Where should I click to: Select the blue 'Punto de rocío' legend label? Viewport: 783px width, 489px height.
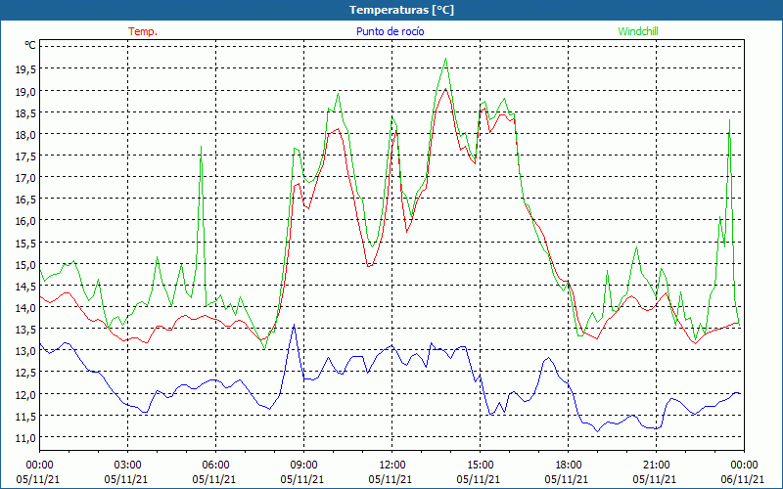[x=390, y=31]
